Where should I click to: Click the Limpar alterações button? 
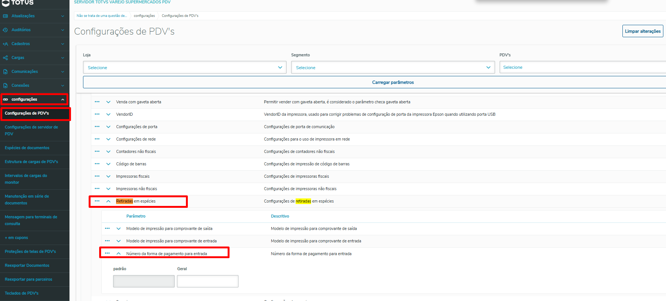coord(643,31)
